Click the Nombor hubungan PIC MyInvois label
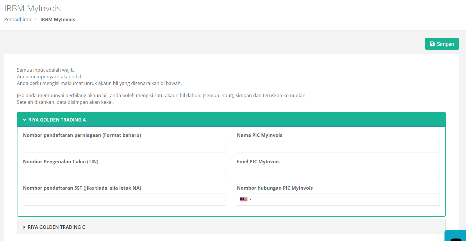 pyautogui.click(x=275, y=188)
